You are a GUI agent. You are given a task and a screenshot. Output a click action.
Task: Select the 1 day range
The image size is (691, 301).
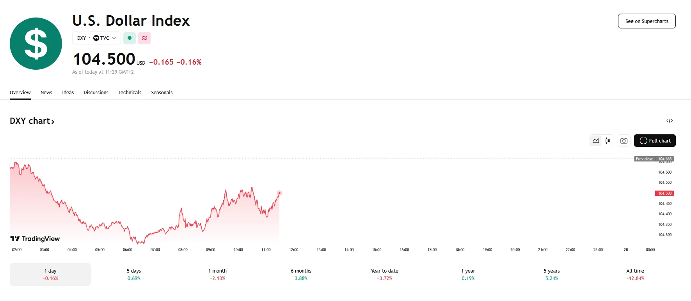50,274
